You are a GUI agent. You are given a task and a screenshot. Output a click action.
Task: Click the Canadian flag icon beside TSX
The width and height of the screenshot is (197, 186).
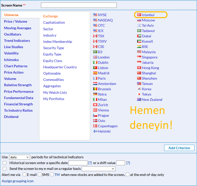point(95,36)
